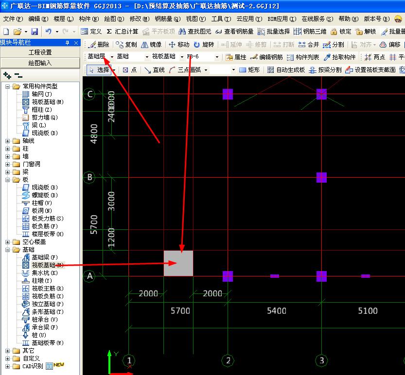Open the 定义 (Define) tool

point(91,32)
